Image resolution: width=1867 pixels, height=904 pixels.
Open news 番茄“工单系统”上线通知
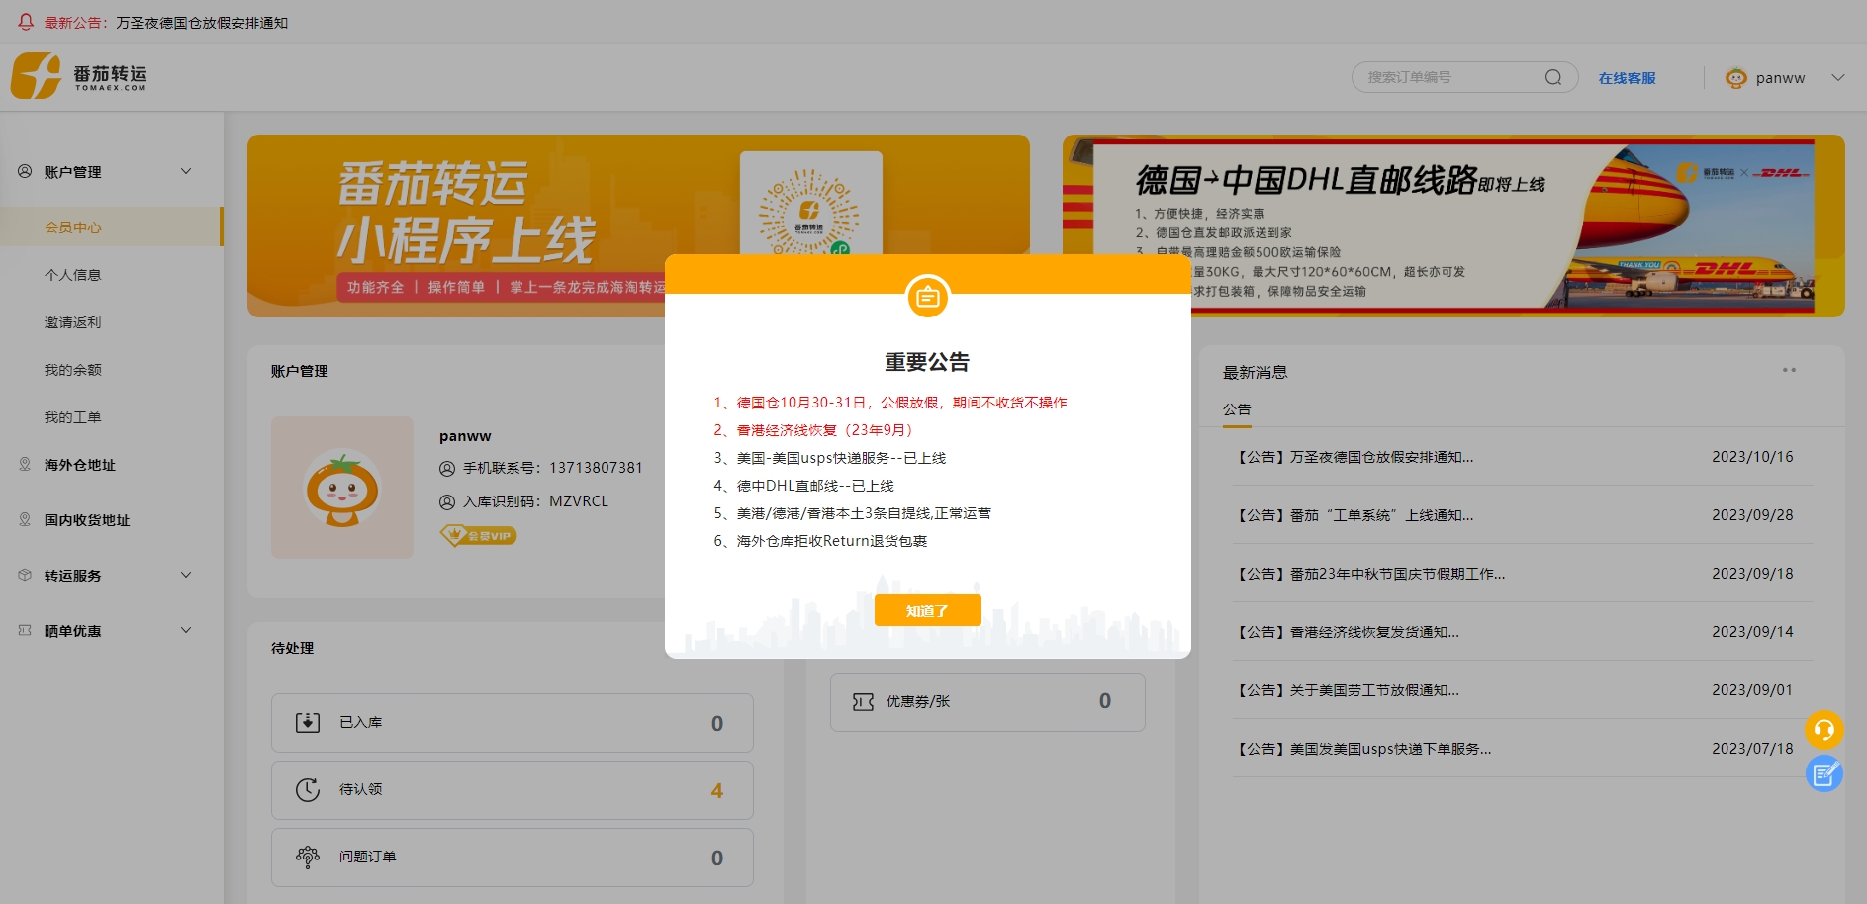tap(1523, 515)
